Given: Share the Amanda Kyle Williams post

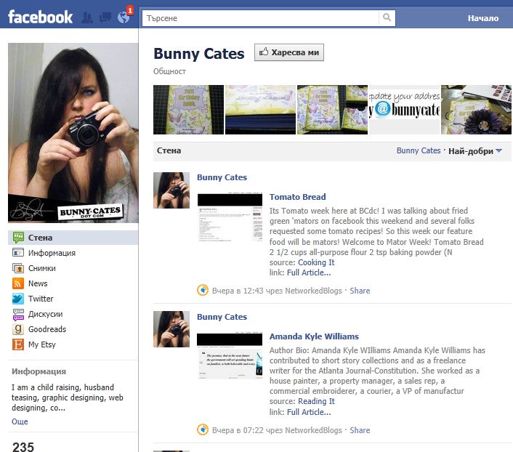Looking at the screenshot, I should click(360, 430).
